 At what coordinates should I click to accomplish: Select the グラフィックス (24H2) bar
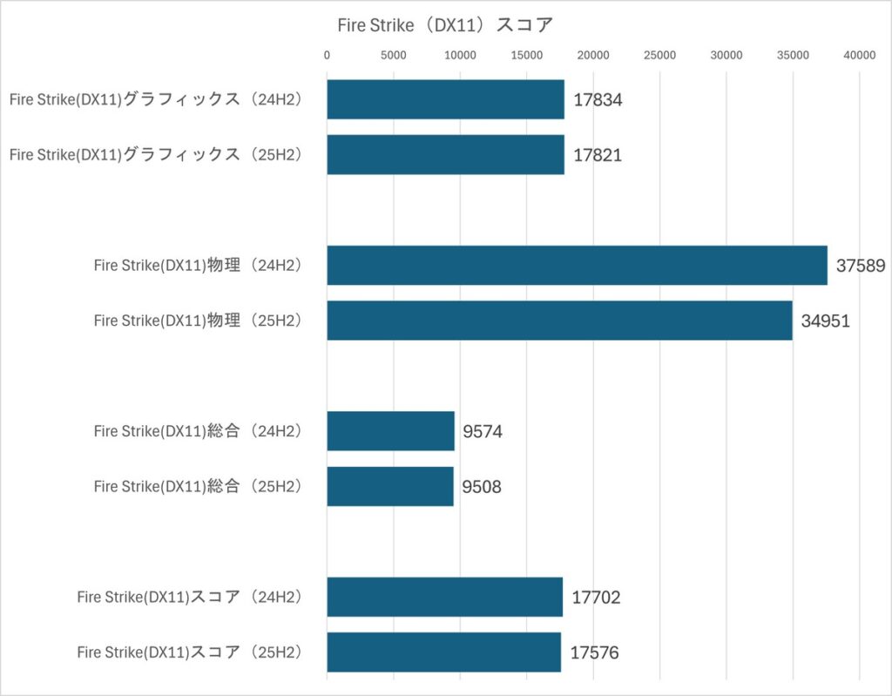(445, 99)
